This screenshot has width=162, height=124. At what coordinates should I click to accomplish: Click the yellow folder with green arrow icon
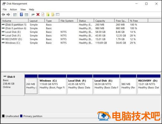click(x=48, y=14)
